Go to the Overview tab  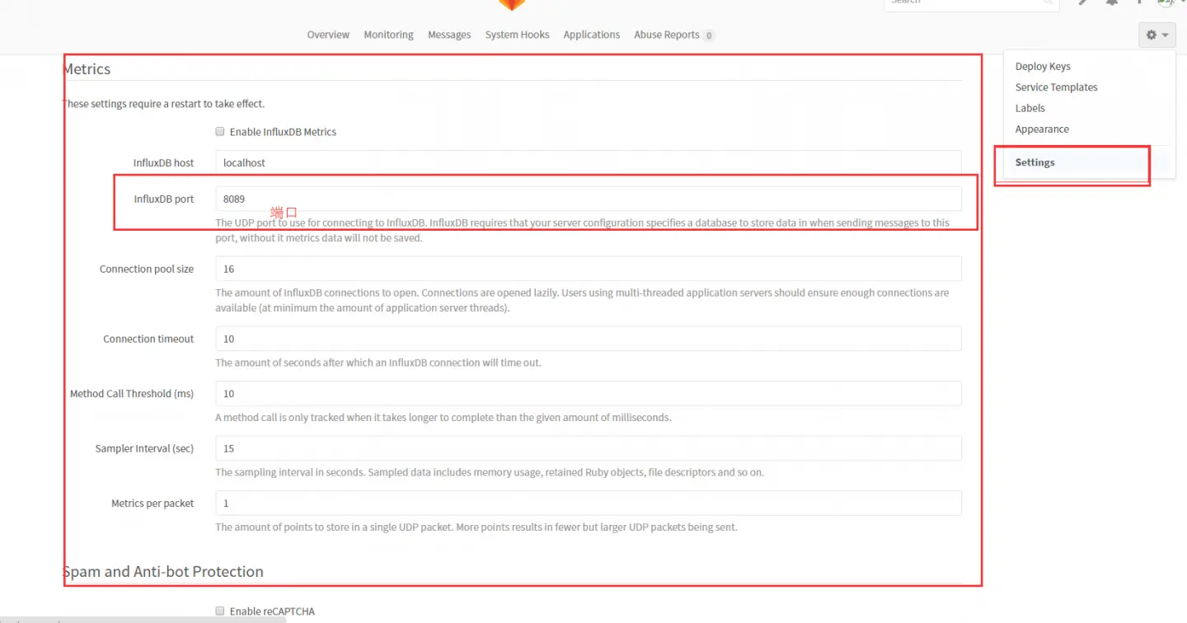(x=328, y=35)
